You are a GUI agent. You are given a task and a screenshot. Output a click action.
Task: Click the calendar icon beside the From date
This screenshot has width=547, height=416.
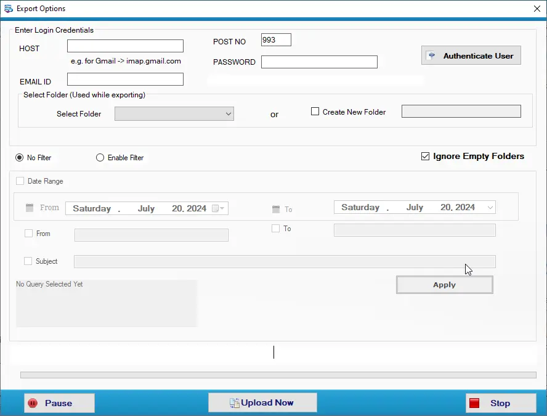pyautogui.click(x=28, y=208)
